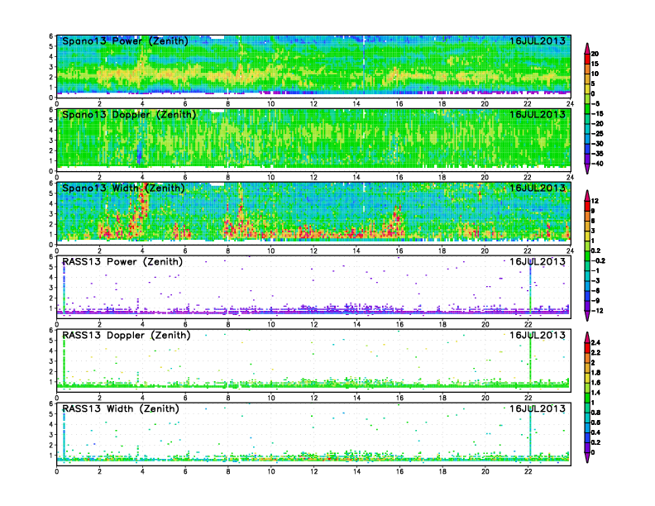Click the purple bottom arrow of the middle colorbar
The width and height of the screenshot is (655, 506).
[x=586, y=315]
